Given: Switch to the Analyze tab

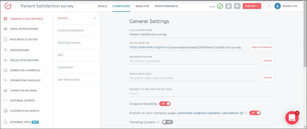Looking at the screenshot, I should point(142,6).
